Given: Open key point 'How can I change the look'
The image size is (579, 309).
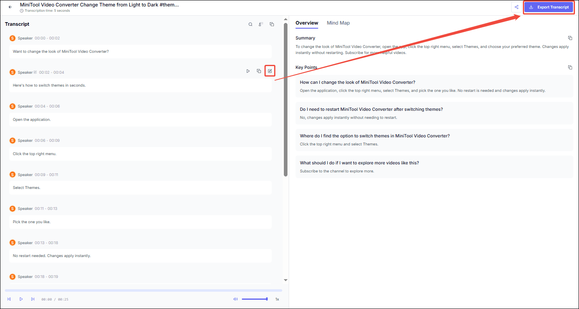Looking at the screenshot, I should pyautogui.click(x=434, y=86).
